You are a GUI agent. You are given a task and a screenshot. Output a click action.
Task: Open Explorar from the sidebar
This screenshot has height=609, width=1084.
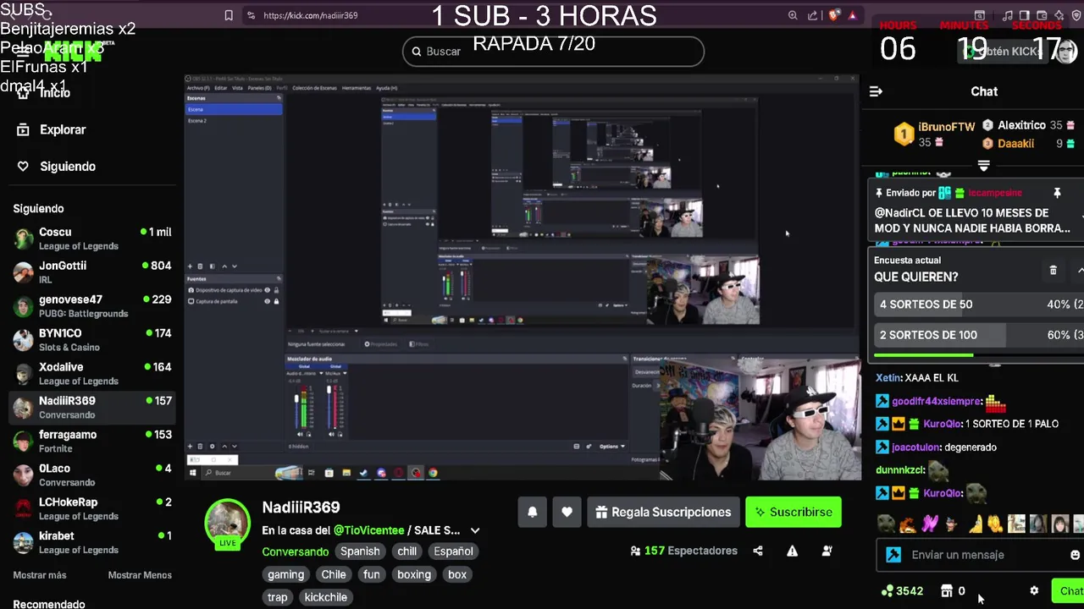point(52,129)
